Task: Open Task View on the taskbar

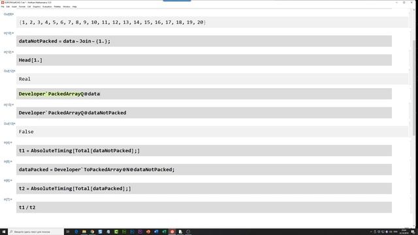Action: tap(68, 232)
